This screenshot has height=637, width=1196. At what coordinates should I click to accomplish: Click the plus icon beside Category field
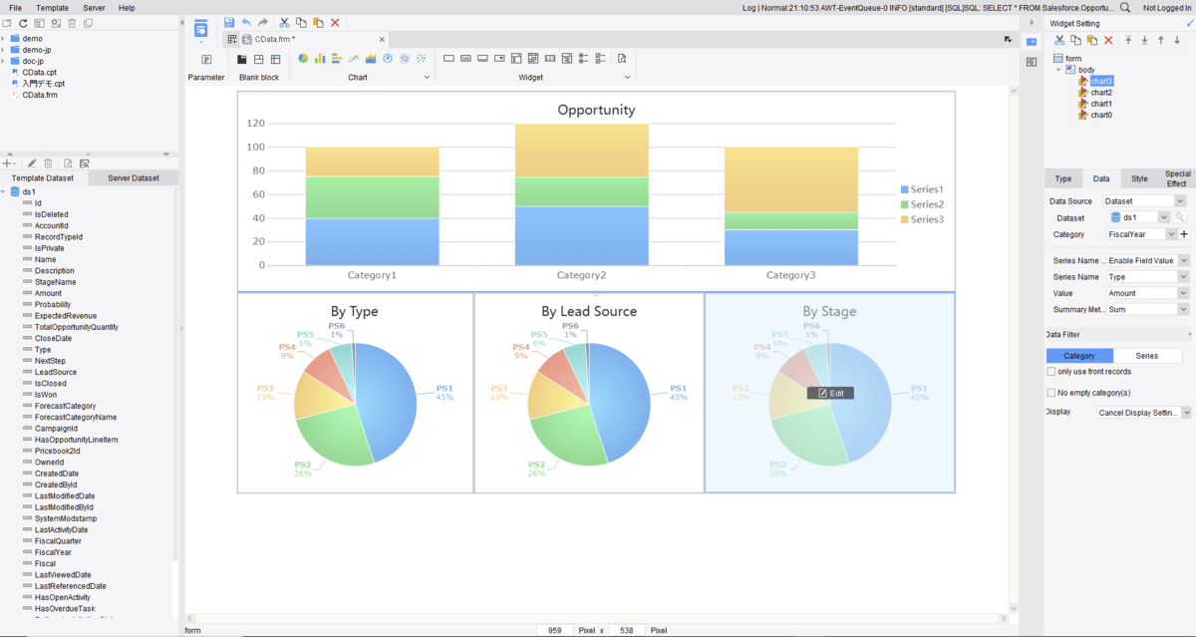click(1184, 234)
